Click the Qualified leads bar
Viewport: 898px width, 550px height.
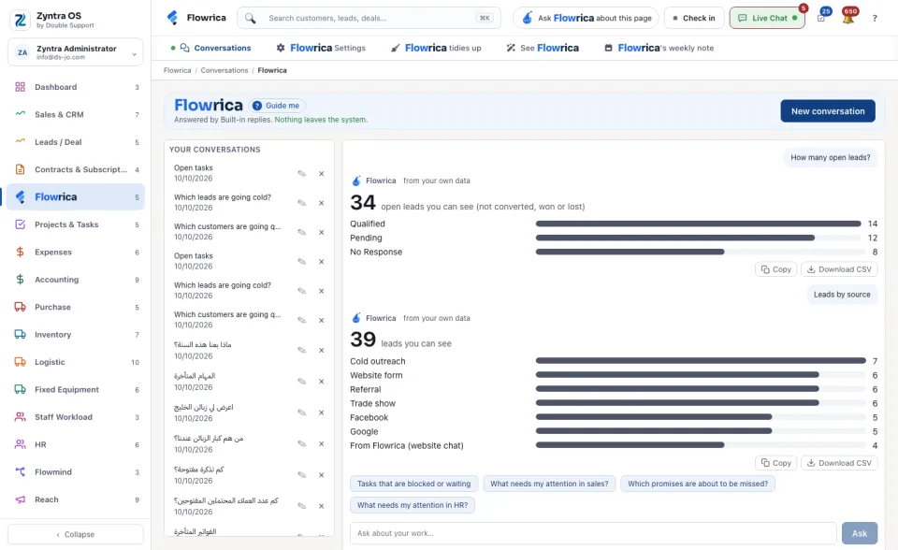(x=698, y=224)
